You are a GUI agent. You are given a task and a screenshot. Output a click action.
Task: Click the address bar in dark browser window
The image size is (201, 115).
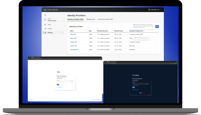tap(140, 63)
